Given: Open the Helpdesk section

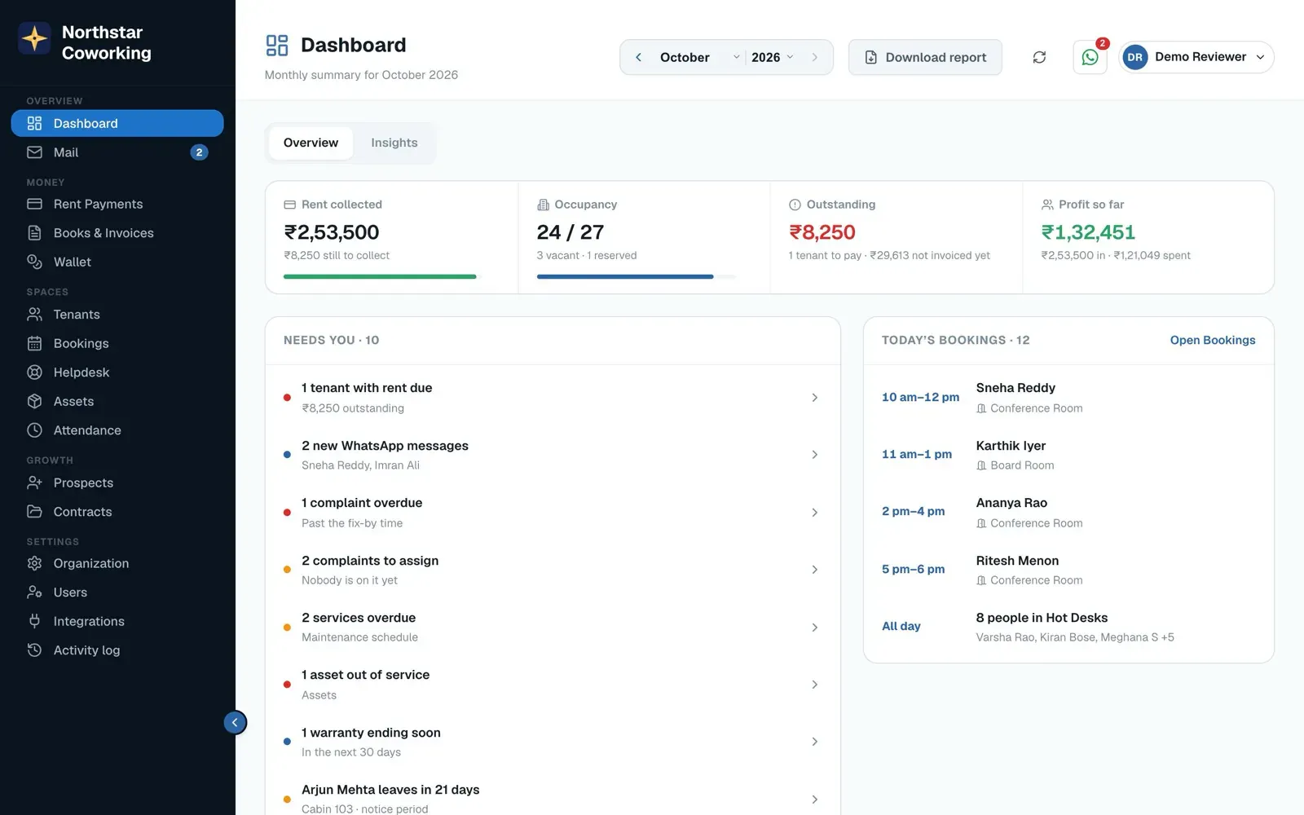Looking at the screenshot, I should click(117, 372).
